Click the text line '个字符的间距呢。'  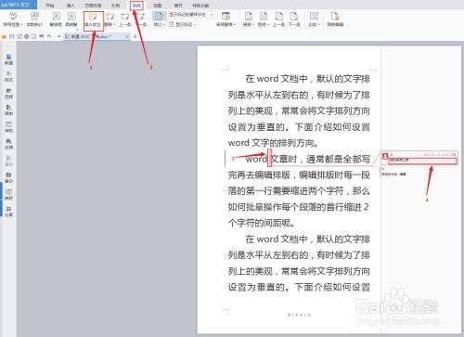point(263,223)
